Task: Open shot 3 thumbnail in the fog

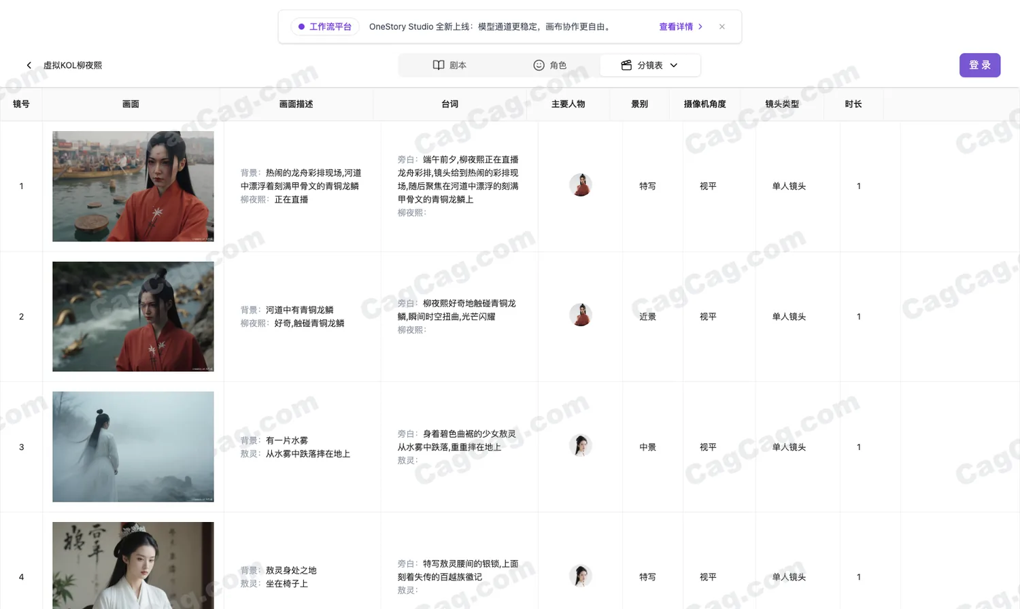Action: [x=133, y=447]
